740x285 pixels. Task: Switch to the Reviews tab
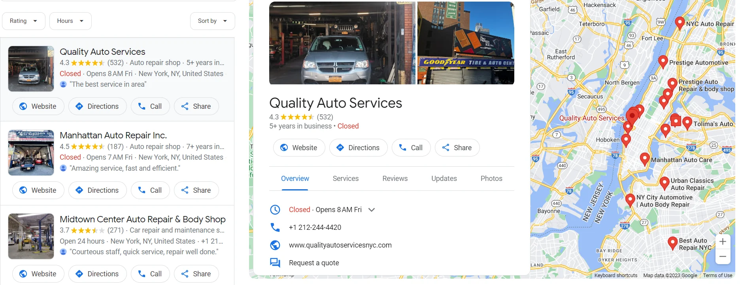(x=395, y=179)
